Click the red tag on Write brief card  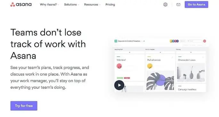(x=127, y=78)
